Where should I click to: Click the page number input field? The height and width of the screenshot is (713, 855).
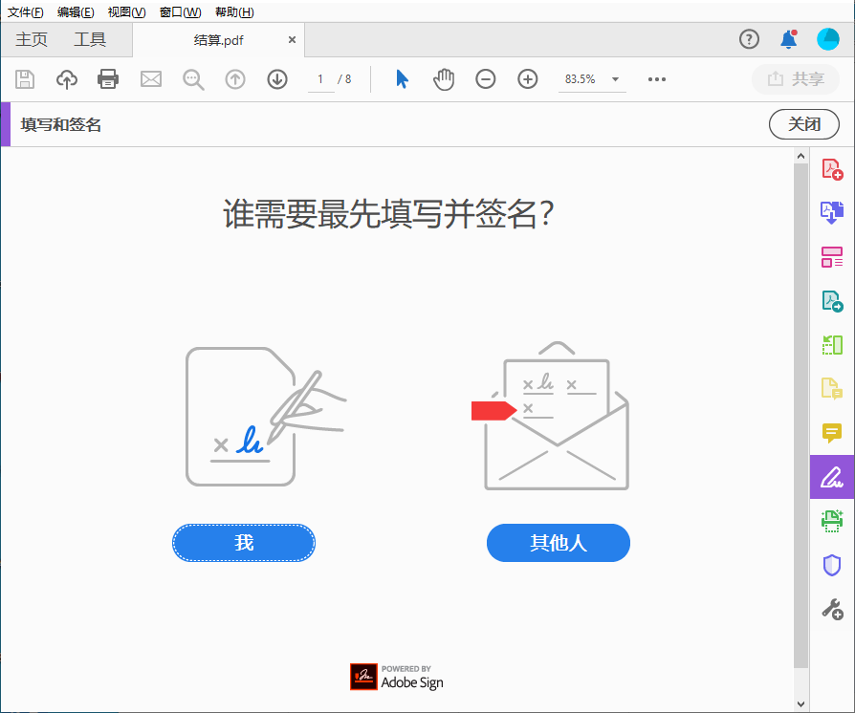coord(320,79)
